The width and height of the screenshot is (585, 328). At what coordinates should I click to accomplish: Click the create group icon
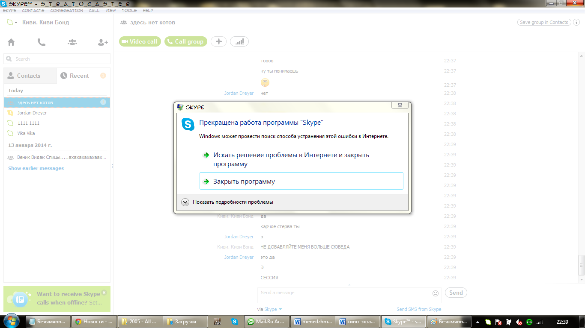tap(72, 42)
